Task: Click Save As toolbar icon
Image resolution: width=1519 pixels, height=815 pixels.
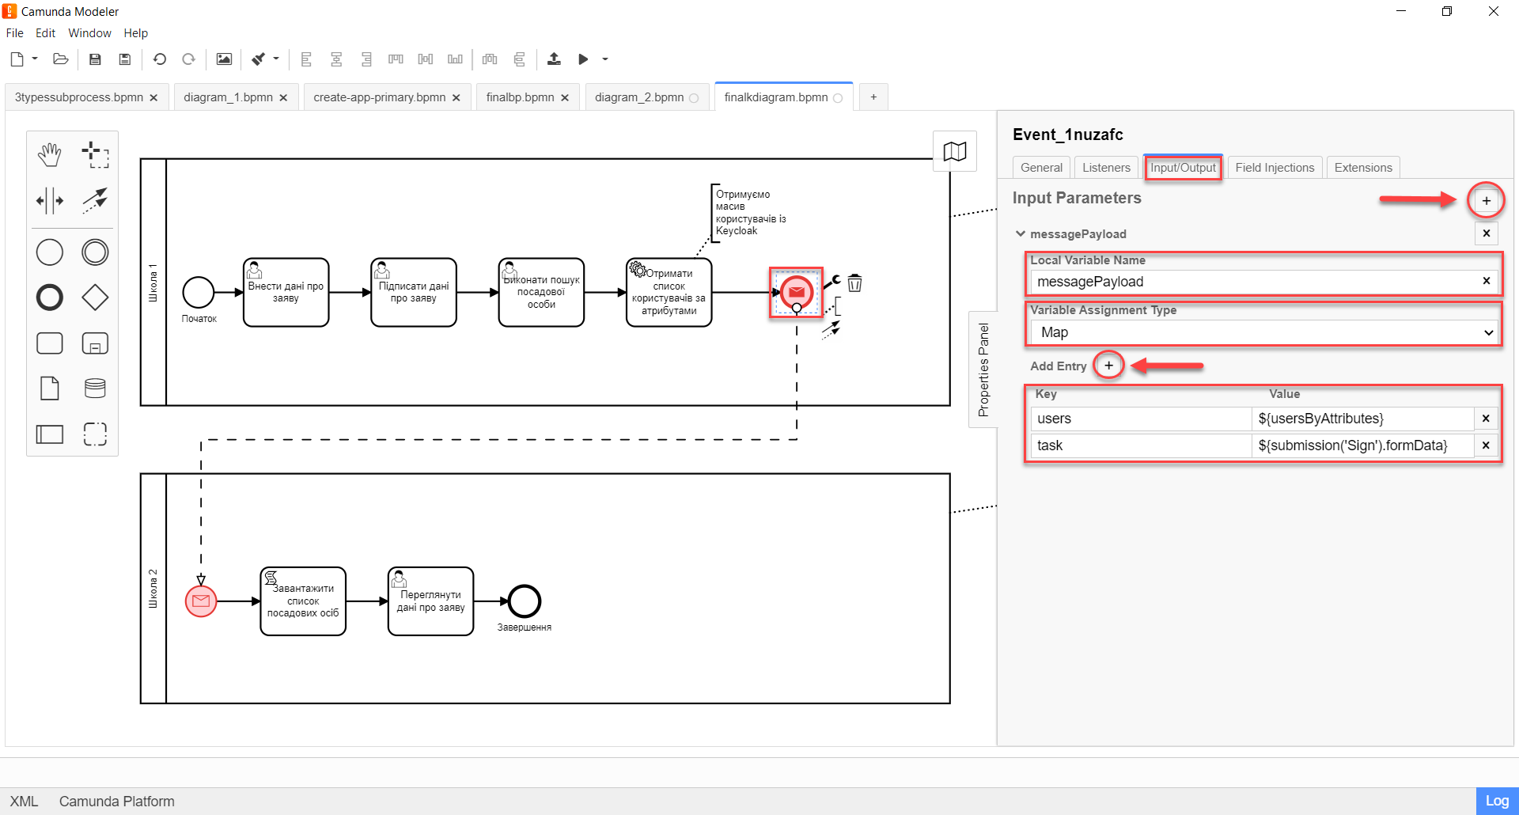Action: [124, 59]
